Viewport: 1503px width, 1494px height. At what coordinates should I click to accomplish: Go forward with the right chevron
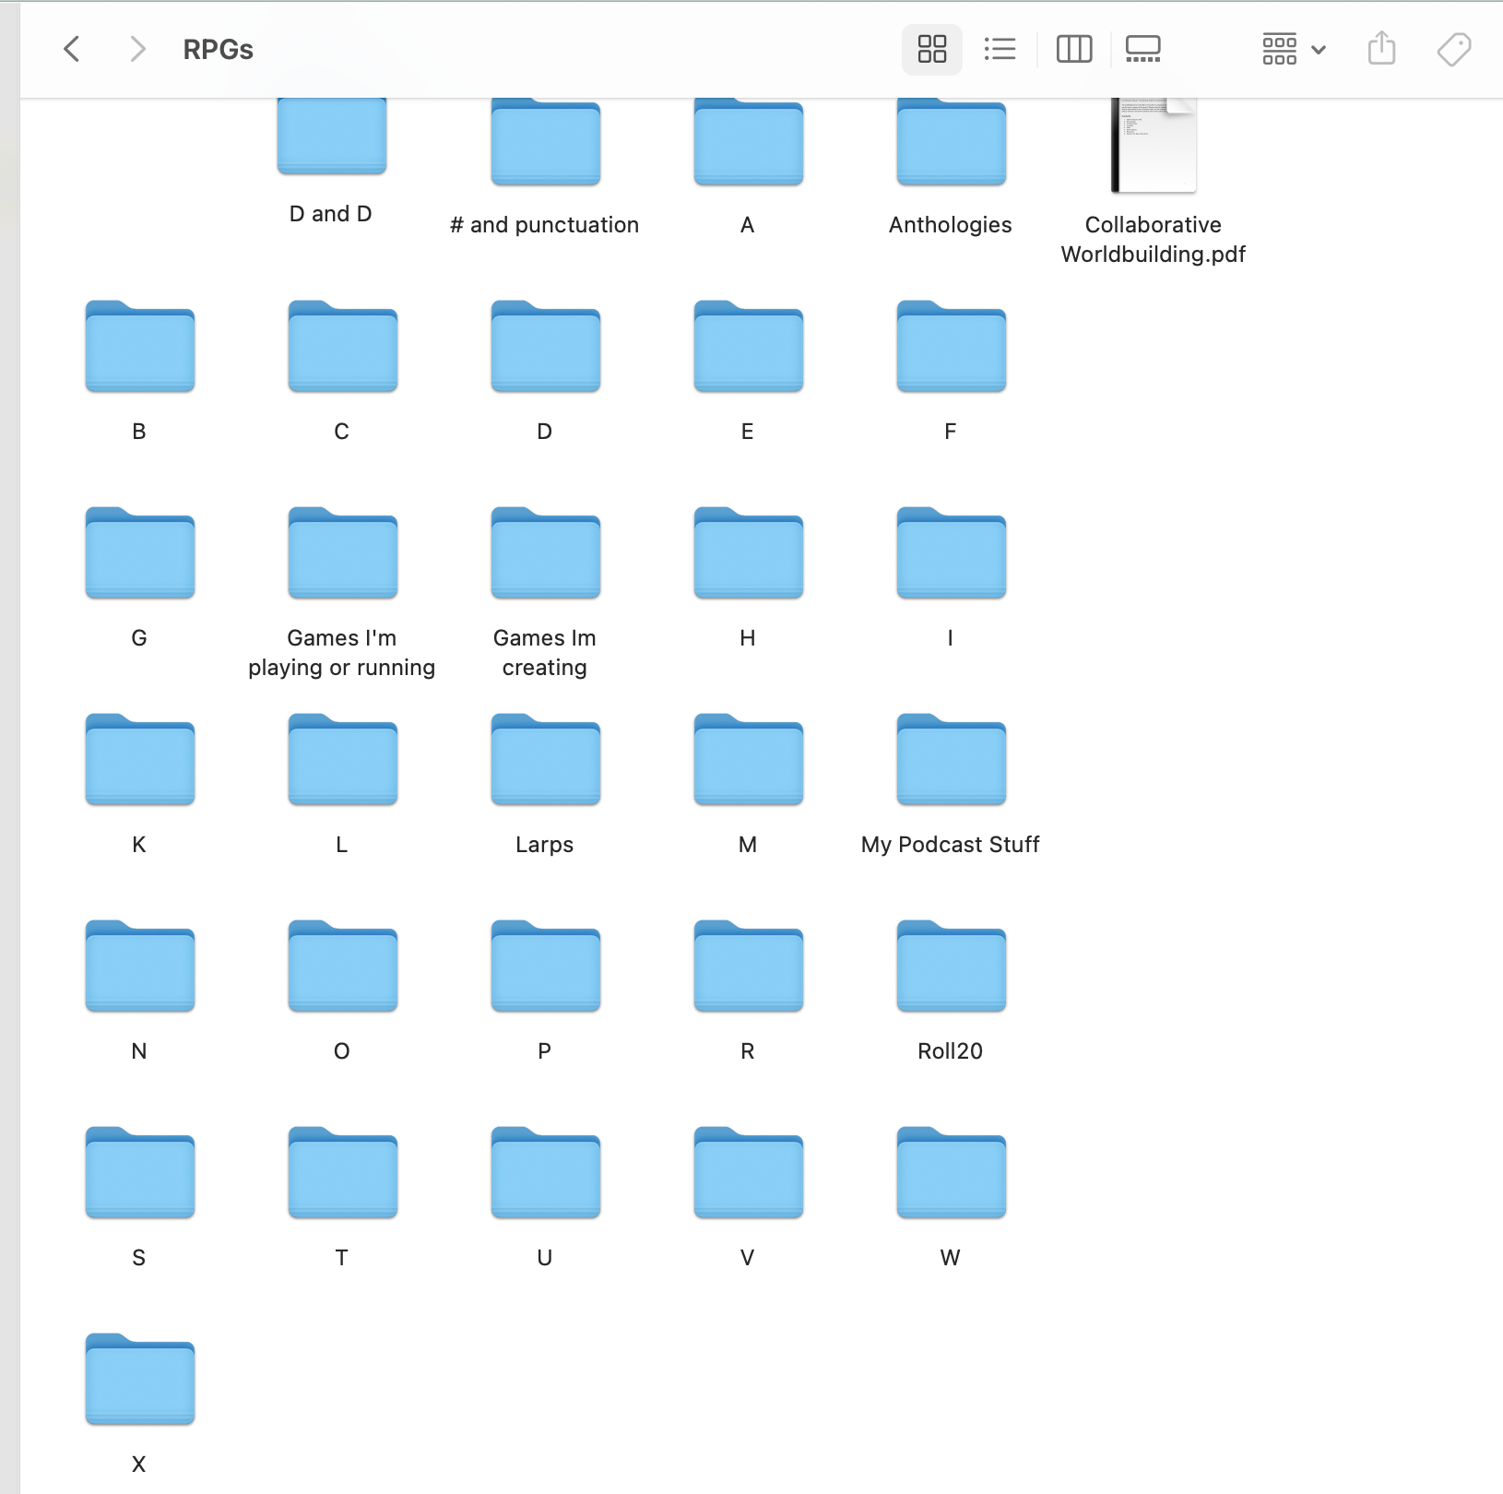[x=137, y=49]
